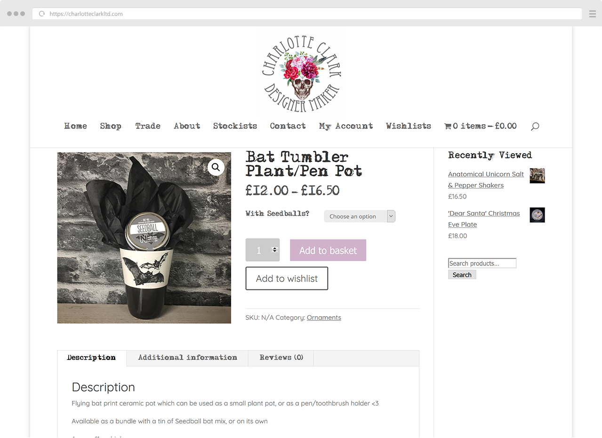Open the search icon in navigation bar
Viewport: 602px width, 438px height.
coord(535,126)
